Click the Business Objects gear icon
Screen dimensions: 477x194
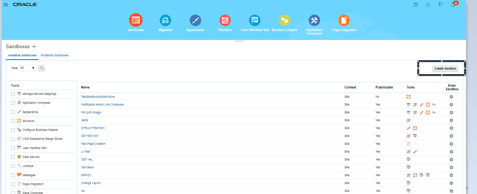[x=284, y=20]
